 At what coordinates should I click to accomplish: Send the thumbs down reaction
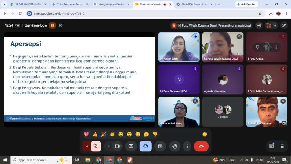(x=155, y=134)
